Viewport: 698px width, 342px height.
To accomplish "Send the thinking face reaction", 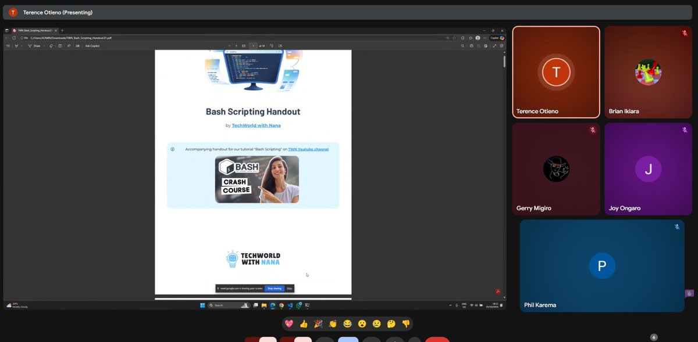I will (x=391, y=324).
